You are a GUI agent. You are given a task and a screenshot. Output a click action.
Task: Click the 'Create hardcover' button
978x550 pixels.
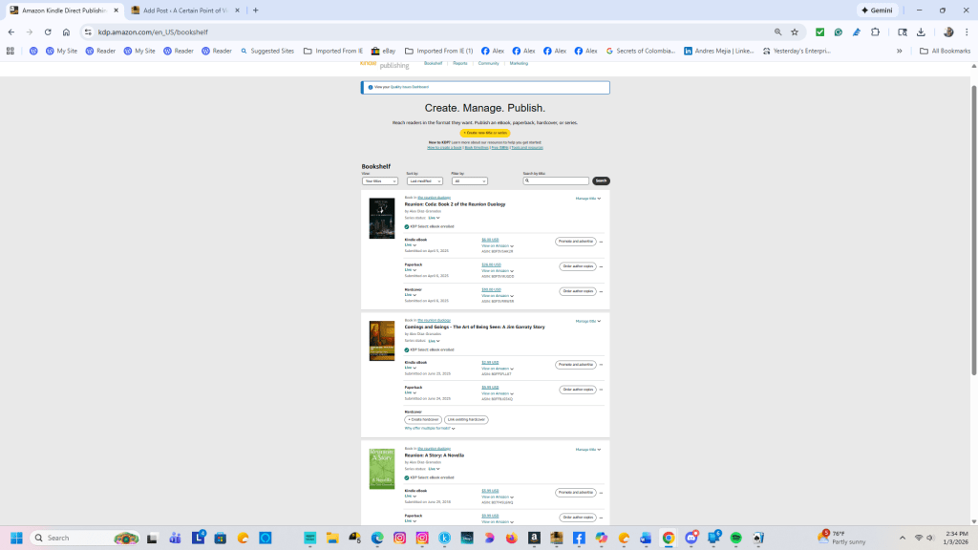click(422, 419)
